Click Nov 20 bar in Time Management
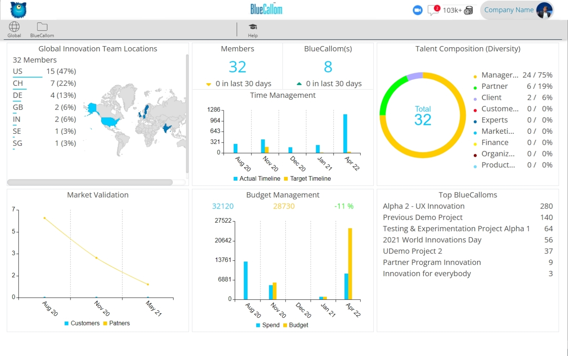This screenshot has height=356, width=568. pyautogui.click(x=263, y=146)
